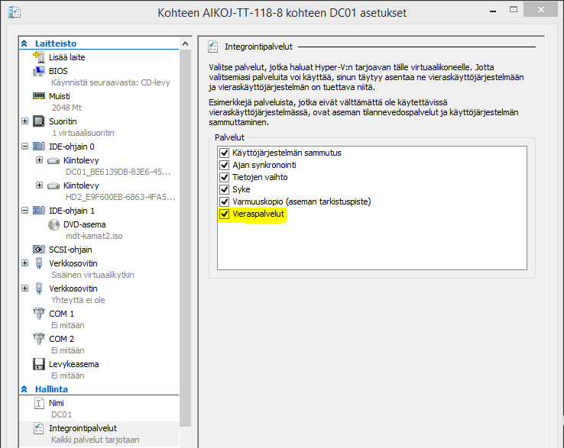Viewport: 564px width, 448px height.
Task: Close the DC01 asetukset window
Action: coord(540,10)
